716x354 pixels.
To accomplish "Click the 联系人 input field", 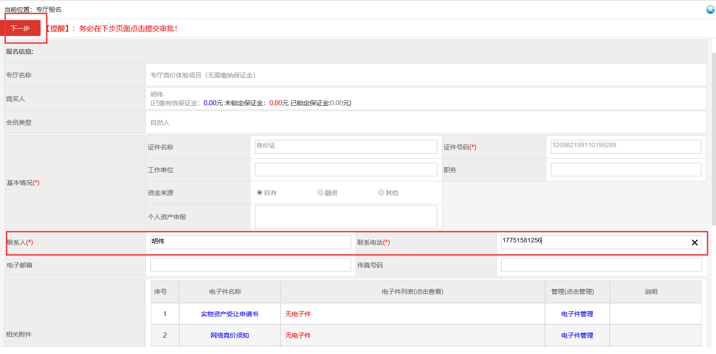I will [250, 242].
